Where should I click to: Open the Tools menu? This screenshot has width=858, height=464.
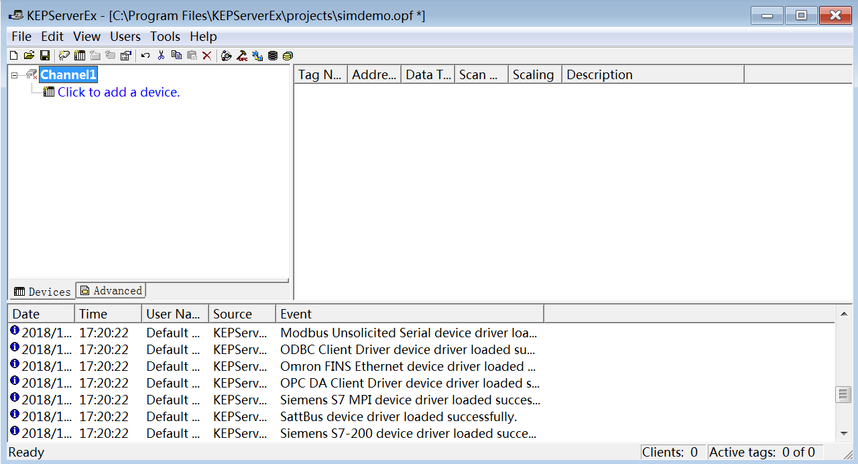click(165, 36)
